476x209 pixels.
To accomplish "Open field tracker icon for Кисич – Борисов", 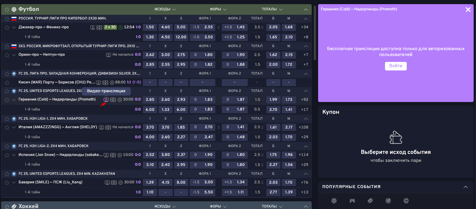I will point(105,83).
